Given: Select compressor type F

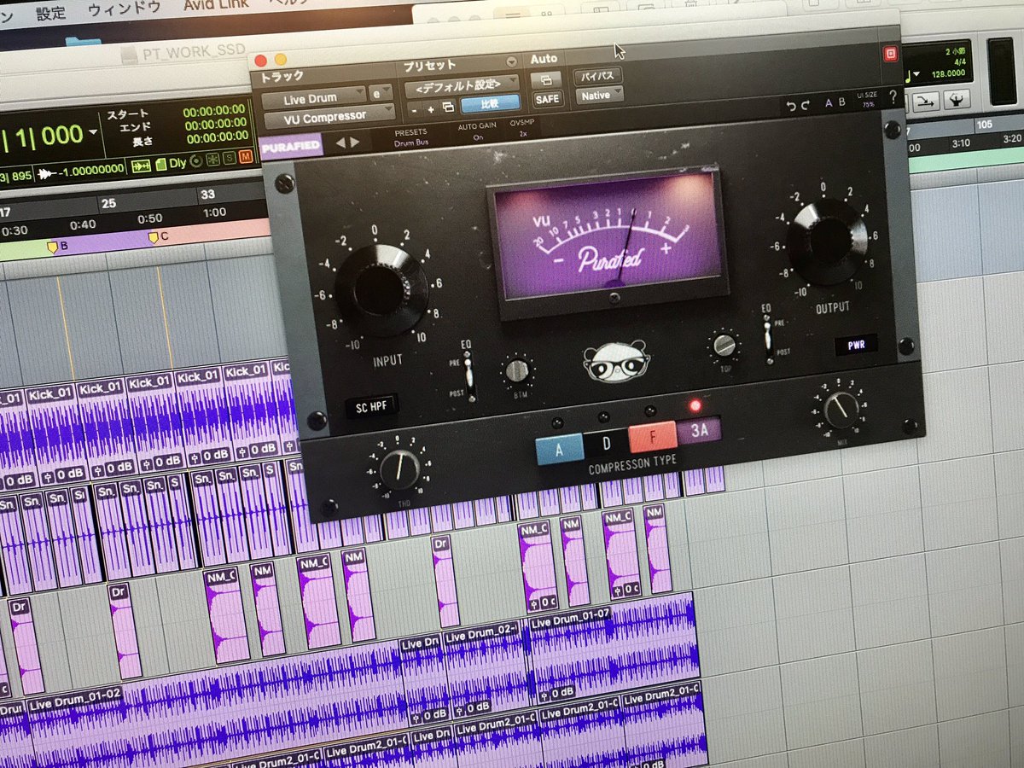Looking at the screenshot, I should click(x=652, y=436).
